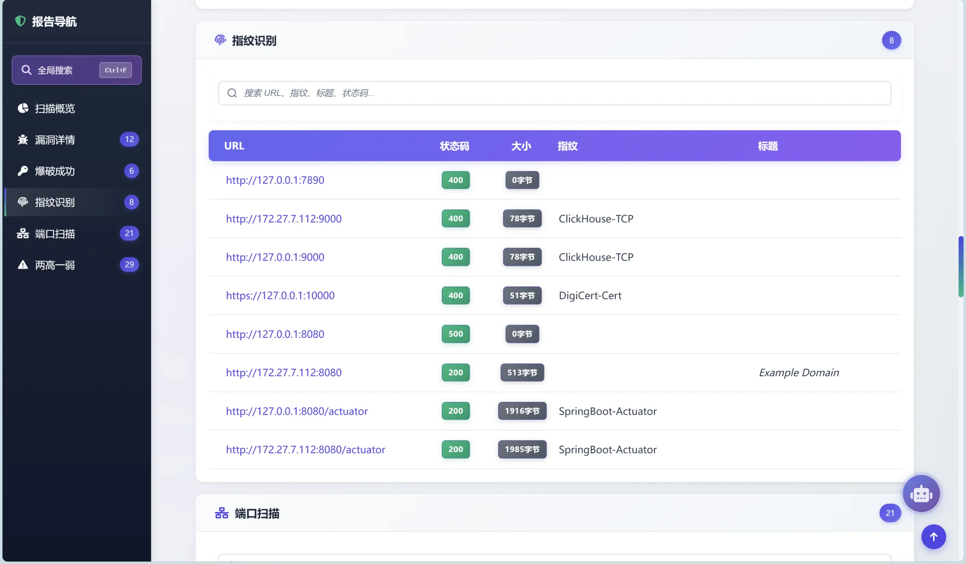Click the magnifier icon in 全局搜索 bar
The width and height of the screenshot is (966, 564).
pos(26,70)
